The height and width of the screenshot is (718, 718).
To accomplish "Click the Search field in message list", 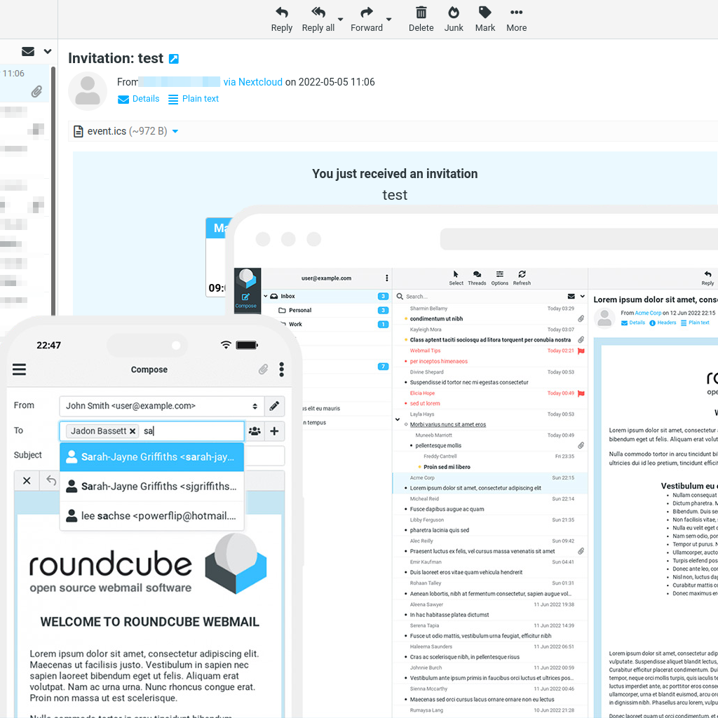I will pyautogui.click(x=477, y=297).
